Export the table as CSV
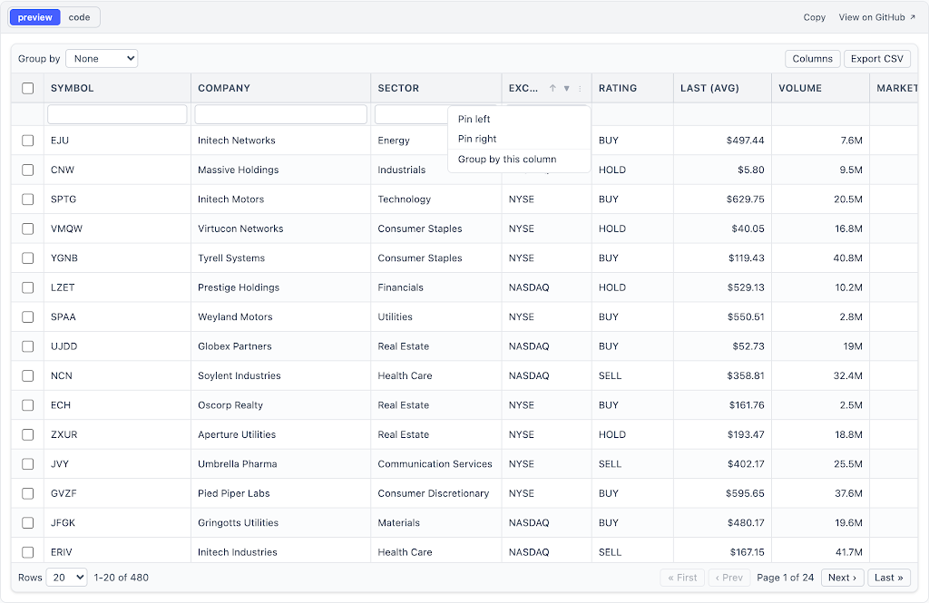Image resolution: width=929 pixels, height=603 pixels. click(x=877, y=59)
